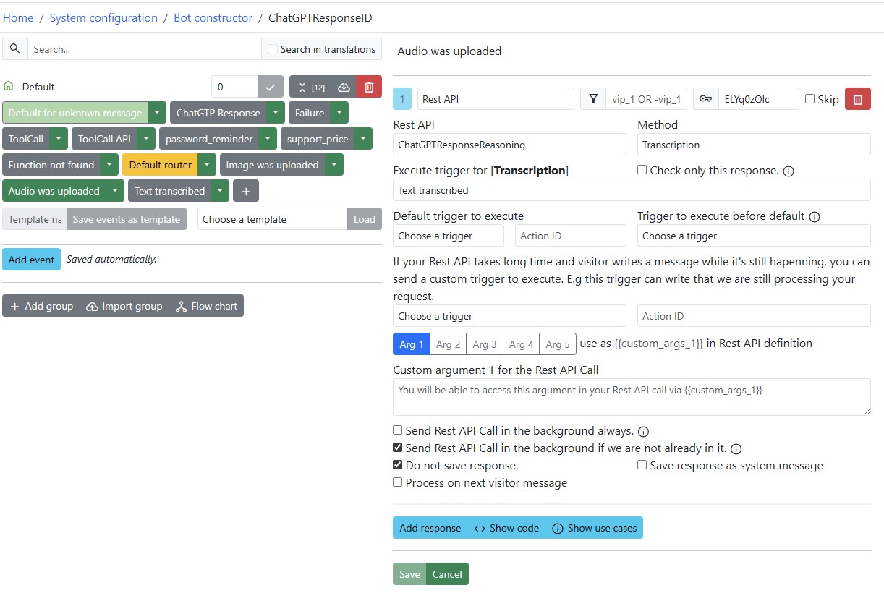
Task: Confirm group position with the checkmark button
Action: pyautogui.click(x=271, y=87)
